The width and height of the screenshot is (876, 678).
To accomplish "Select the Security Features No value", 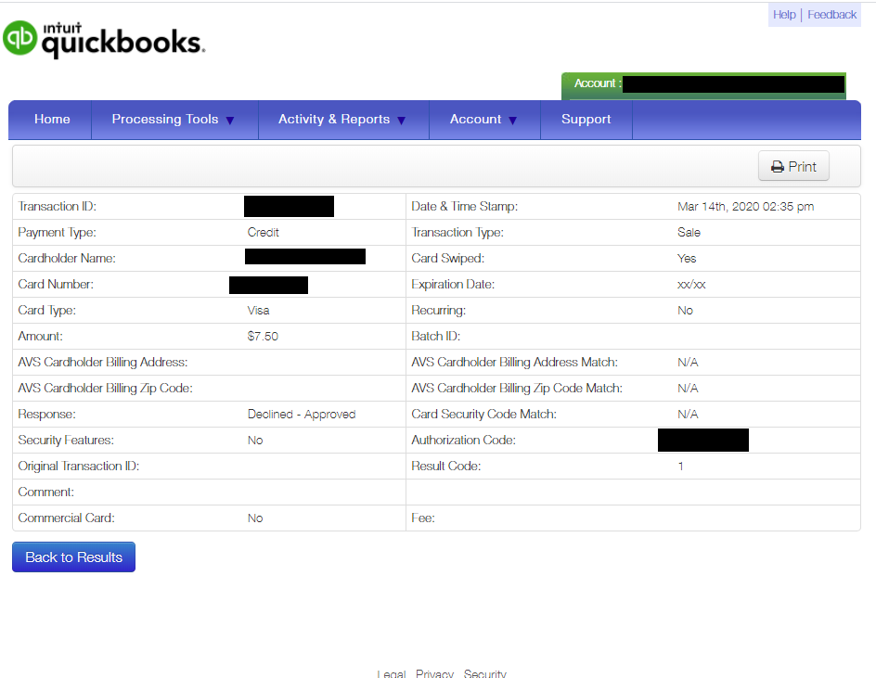I will coord(255,440).
